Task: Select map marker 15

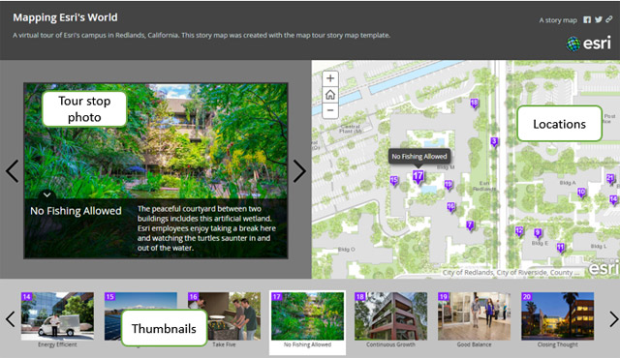Action: click(394, 181)
